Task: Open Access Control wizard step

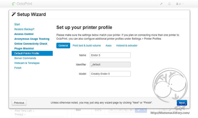Action: pos(24,34)
